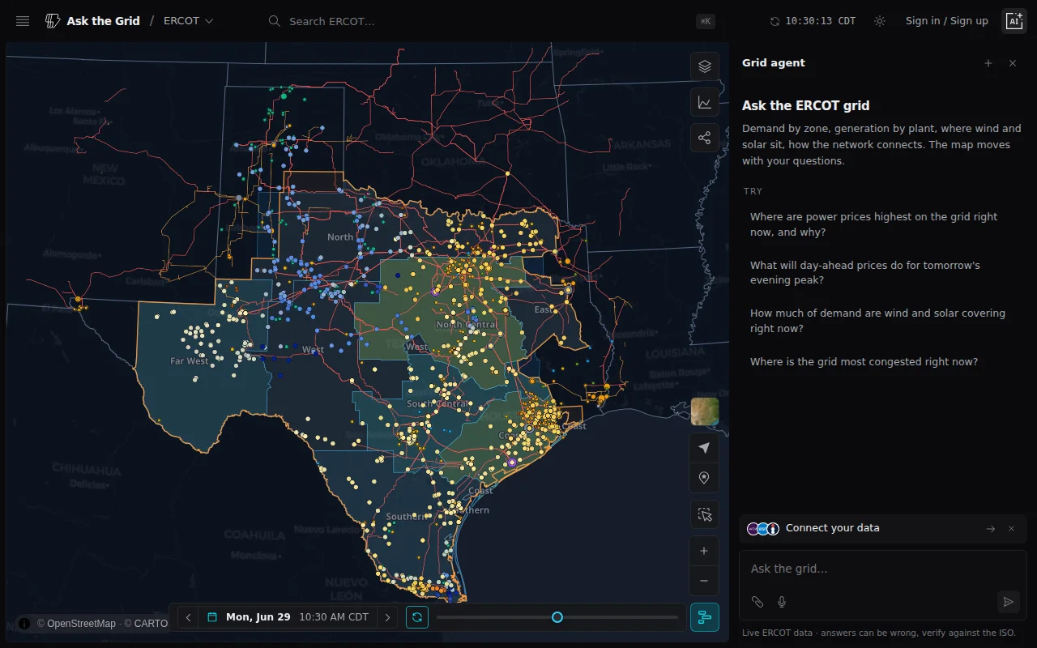The height and width of the screenshot is (648, 1037).
Task: Ask about day-ahead prices for tomorrow
Action: tap(883, 273)
